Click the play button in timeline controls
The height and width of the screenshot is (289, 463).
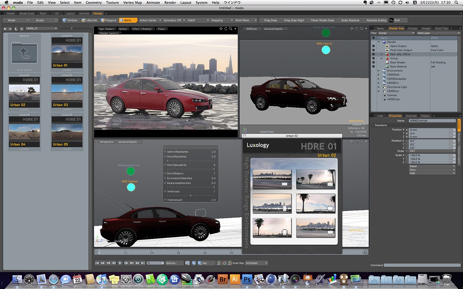120,263
